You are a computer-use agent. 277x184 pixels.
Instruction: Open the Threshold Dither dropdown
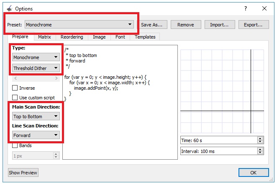tap(36, 68)
